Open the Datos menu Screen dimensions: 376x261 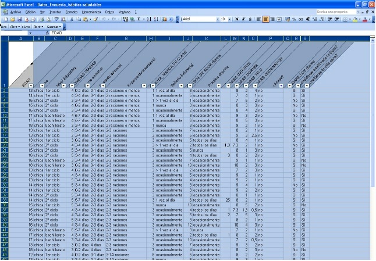pos(109,11)
